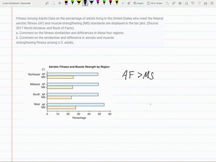Screen dimensions: 216x162
Task: Click the handwritten AF > MS note
Action: click(138, 75)
